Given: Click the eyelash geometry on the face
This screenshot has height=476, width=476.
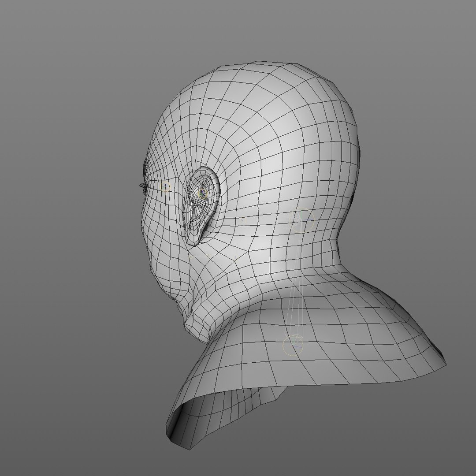Looking at the screenshot, I should click(x=142, y=185).
